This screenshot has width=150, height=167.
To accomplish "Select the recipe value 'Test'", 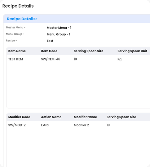I will pos(50,41).
